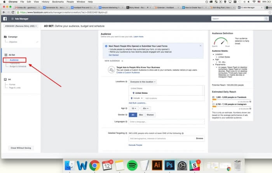
Task: Click the Create a Custom Audience link
Action: (128, 73)
